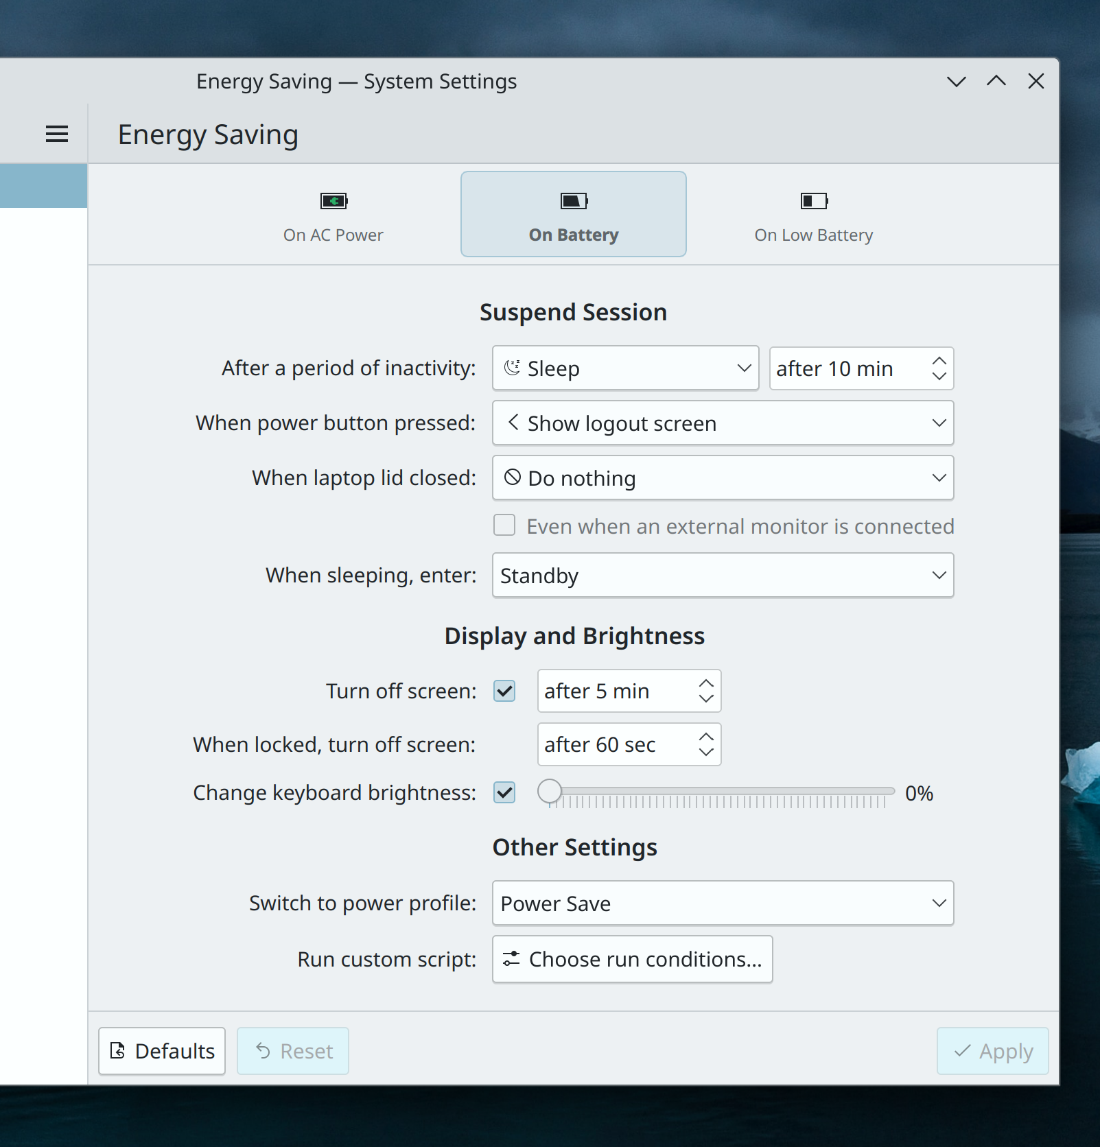Click the On AC Power battery icon

tap(333, 201)
